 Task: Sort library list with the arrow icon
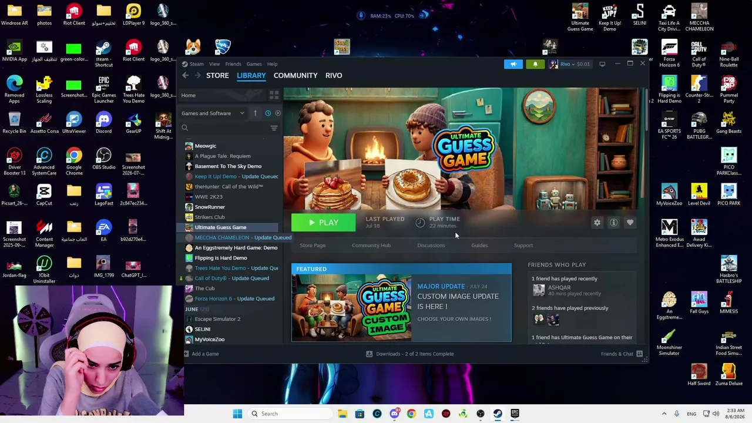(255, 113)
